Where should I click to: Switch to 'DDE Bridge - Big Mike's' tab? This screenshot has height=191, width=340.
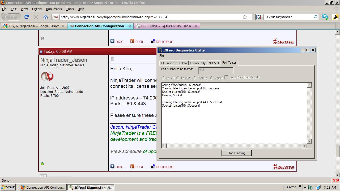pyautogui.click(x=167, y=26)
